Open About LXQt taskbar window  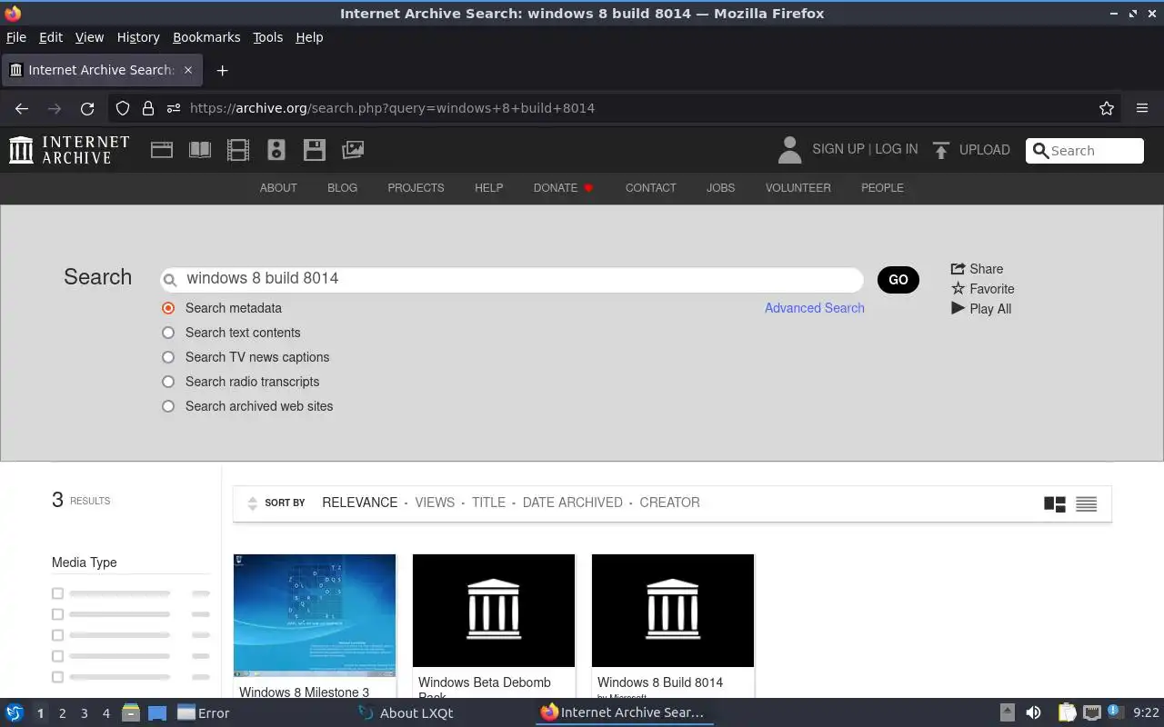pos(406,713)
